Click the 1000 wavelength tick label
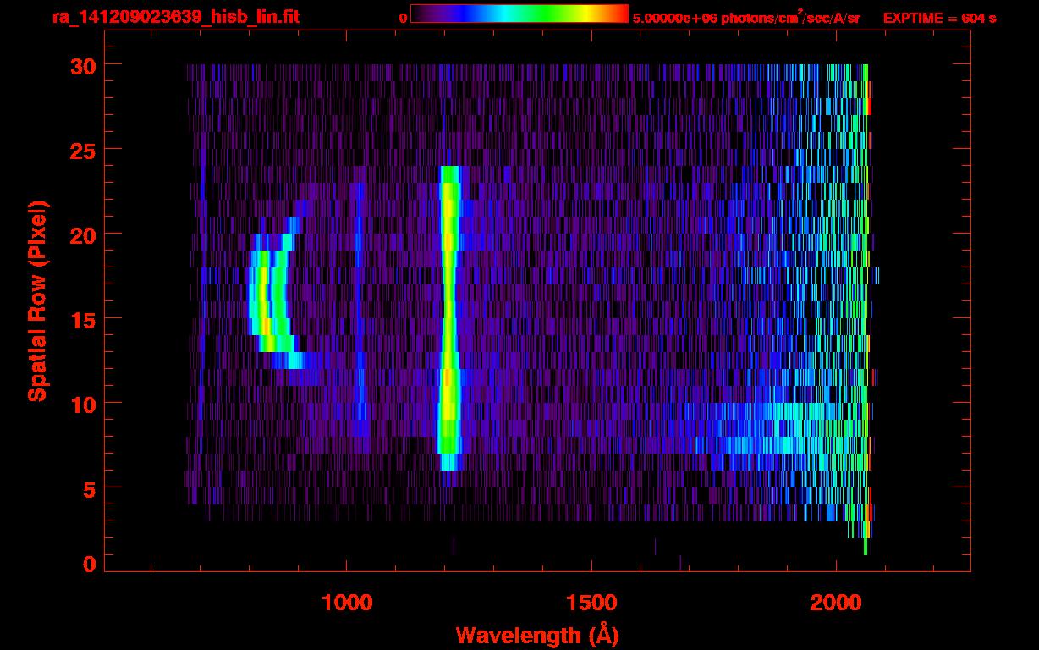1039x650 pixels. tap(347, 603)
